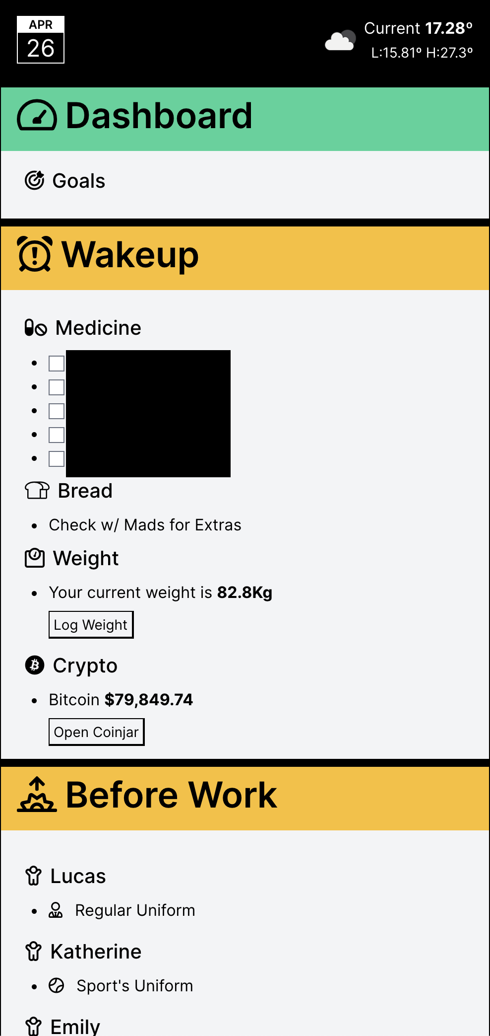Click the Bitcoin crypto icon
Viewport: 490px width, 1036px height.
[35, 665]
